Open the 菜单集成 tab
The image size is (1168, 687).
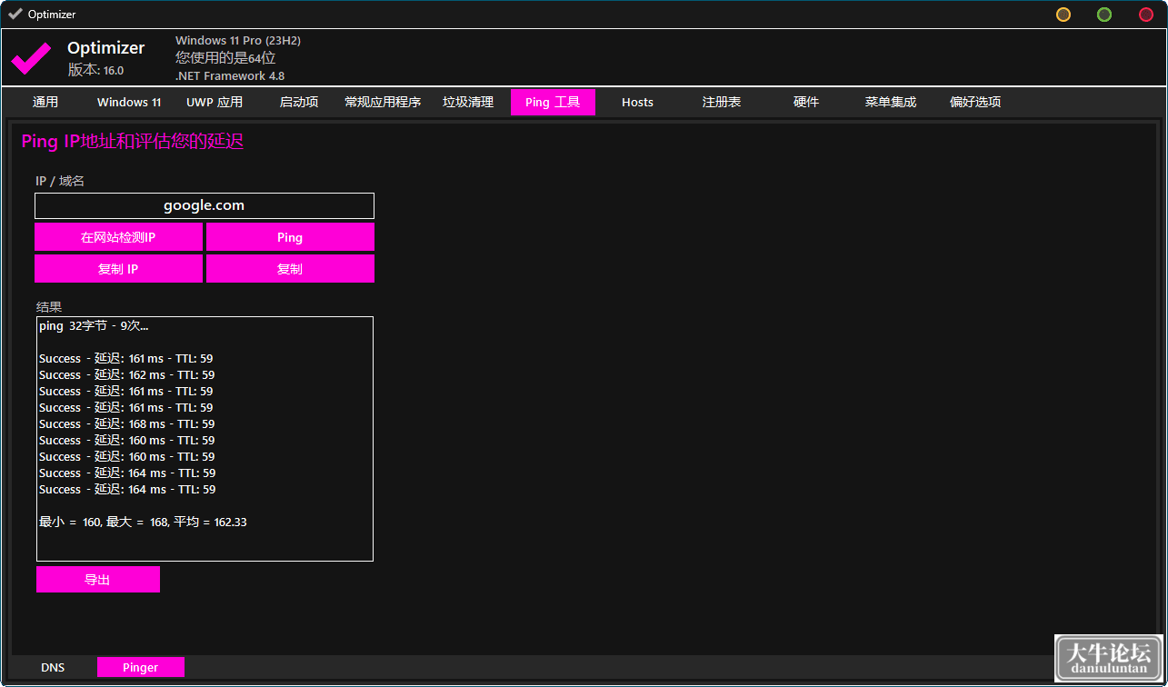pos(891,102)
